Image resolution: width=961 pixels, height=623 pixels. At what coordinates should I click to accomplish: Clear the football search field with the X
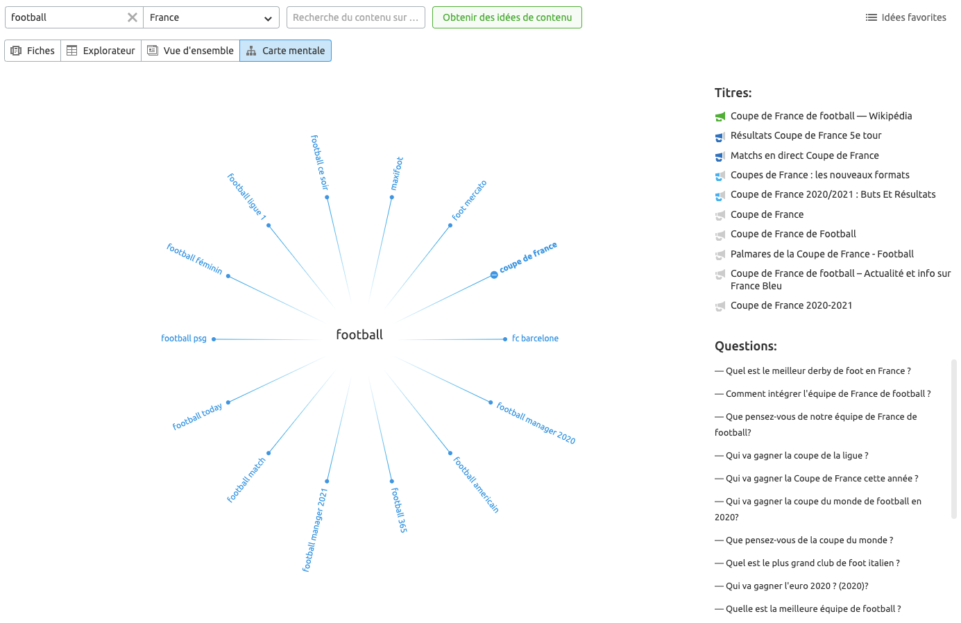click(132, 17)
